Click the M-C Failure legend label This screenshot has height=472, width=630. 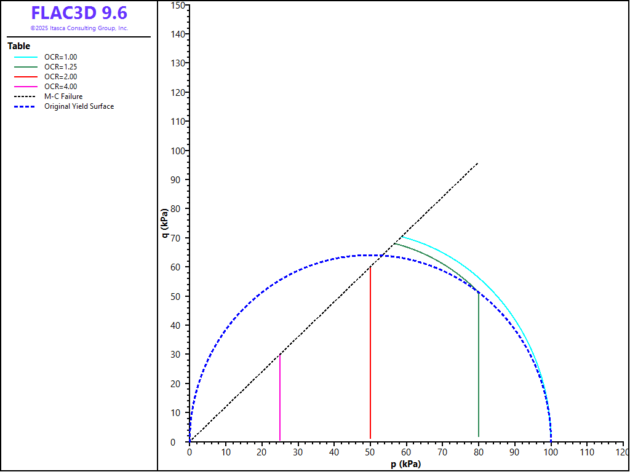click(x=63, y=96)
